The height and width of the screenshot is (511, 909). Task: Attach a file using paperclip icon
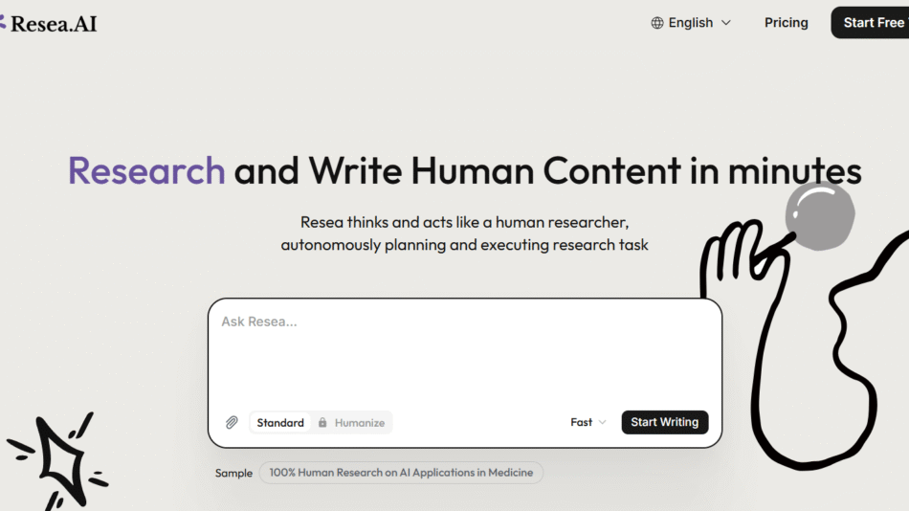[232, 422]
